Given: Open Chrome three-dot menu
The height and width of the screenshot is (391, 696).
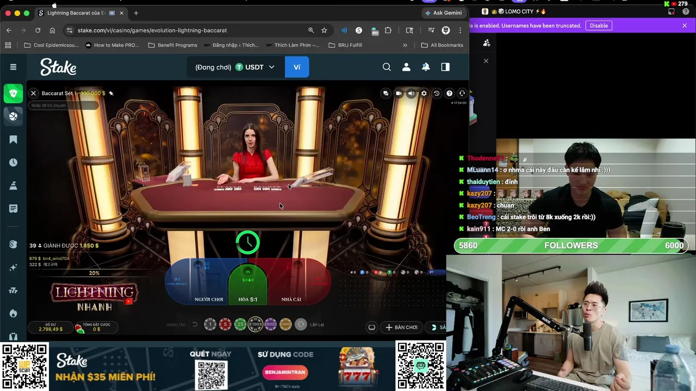Looking at the screenshot, I should tap(460, 30).
